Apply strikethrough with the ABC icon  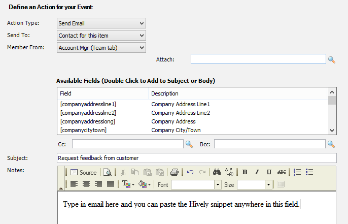(x=282, y=172)
